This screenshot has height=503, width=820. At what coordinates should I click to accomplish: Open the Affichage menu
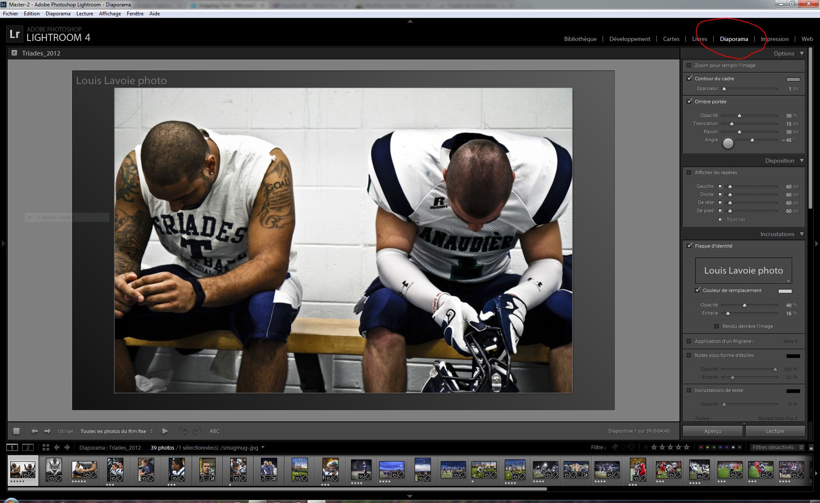click(110, 14)
